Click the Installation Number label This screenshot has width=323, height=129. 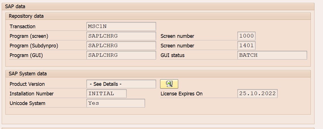point(31,94)
